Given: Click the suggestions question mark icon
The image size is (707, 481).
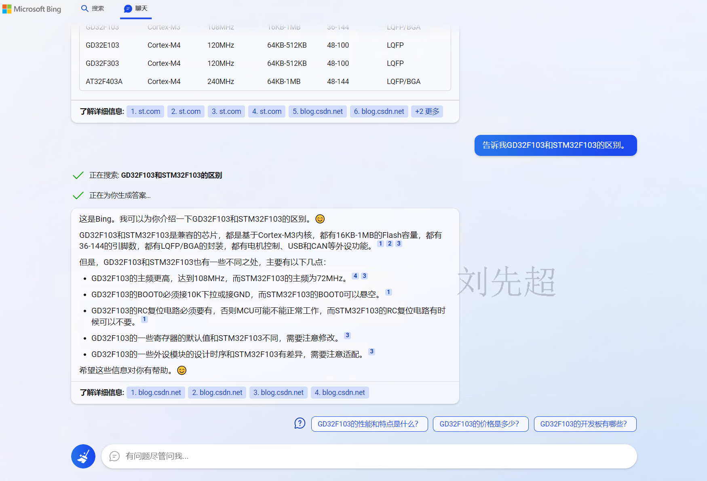Looking at the screenshot, I should tap(300, 423).
